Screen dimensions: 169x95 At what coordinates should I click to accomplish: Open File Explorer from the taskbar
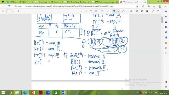(x=17, y=93)
